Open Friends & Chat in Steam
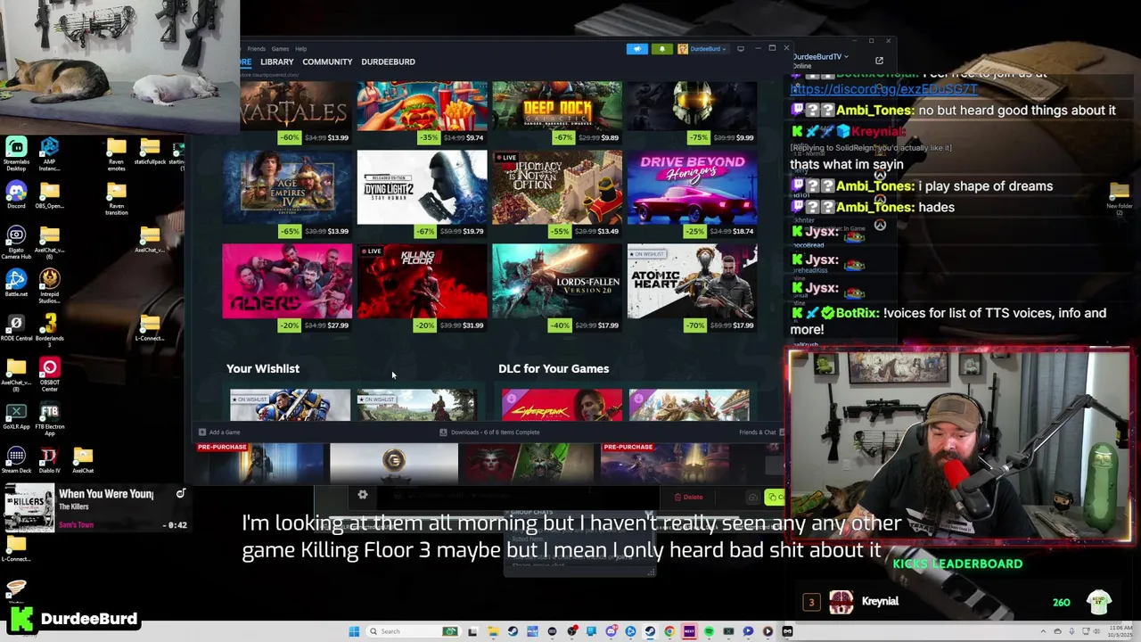This screenshot has width=1141, height=642. [760, 432]
